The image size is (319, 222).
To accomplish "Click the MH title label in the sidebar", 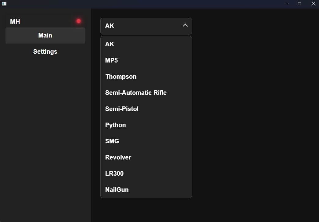I will click(x=15, y=22).
